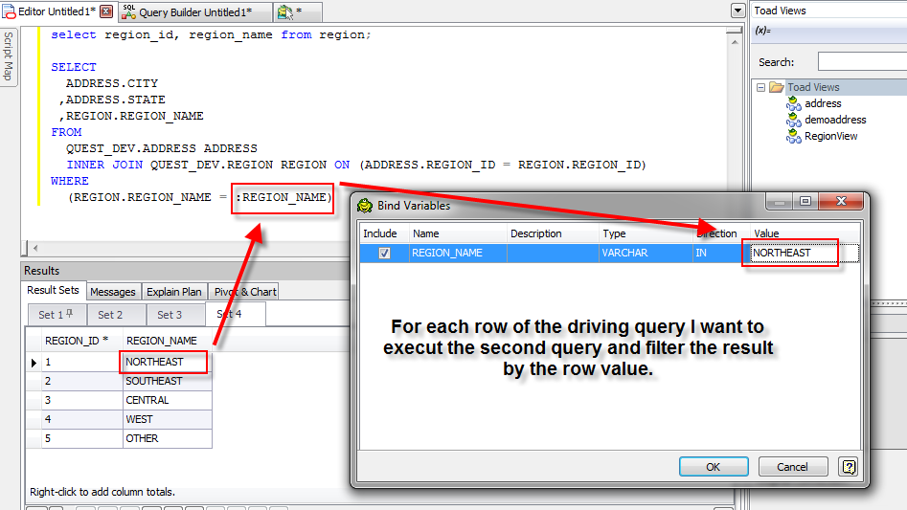Click the NORTHEAST value field in Bind Variables
Image resolution: width=907 pixels, height=510 pixels.
[804, 253]
